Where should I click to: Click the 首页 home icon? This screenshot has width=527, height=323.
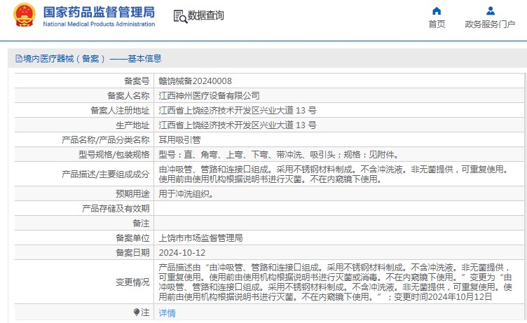click(x=437, y=11)
